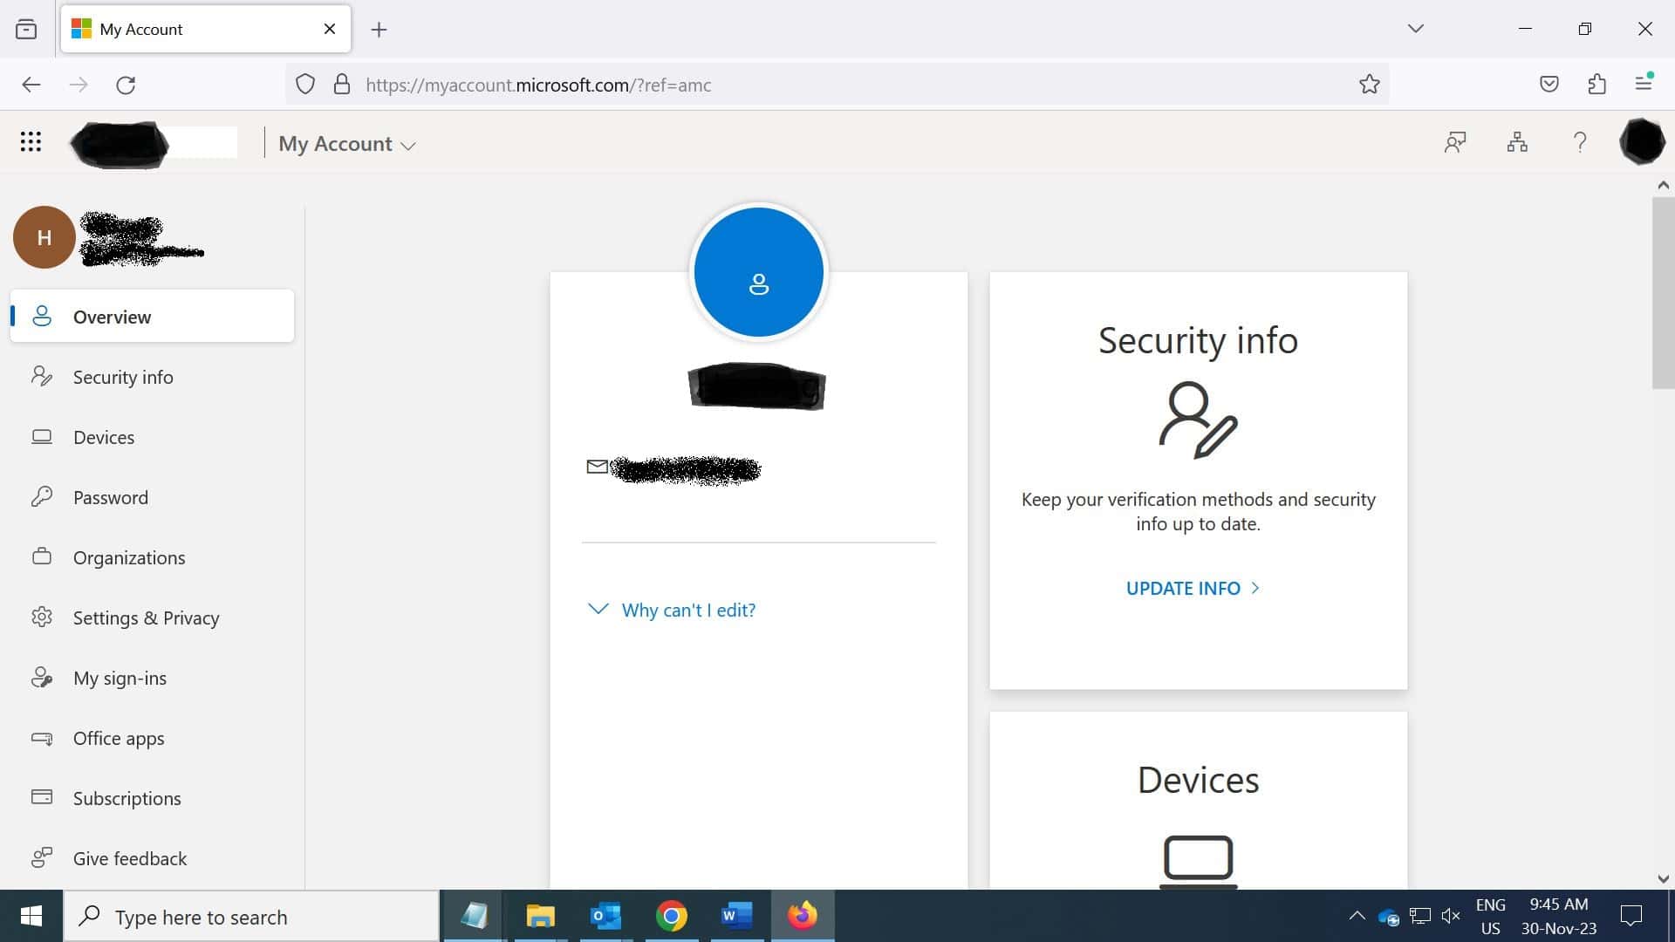Screen dimensions: 1675x942
Task: List all tabs with dropdown arrow
Action: pos(1415,29)
